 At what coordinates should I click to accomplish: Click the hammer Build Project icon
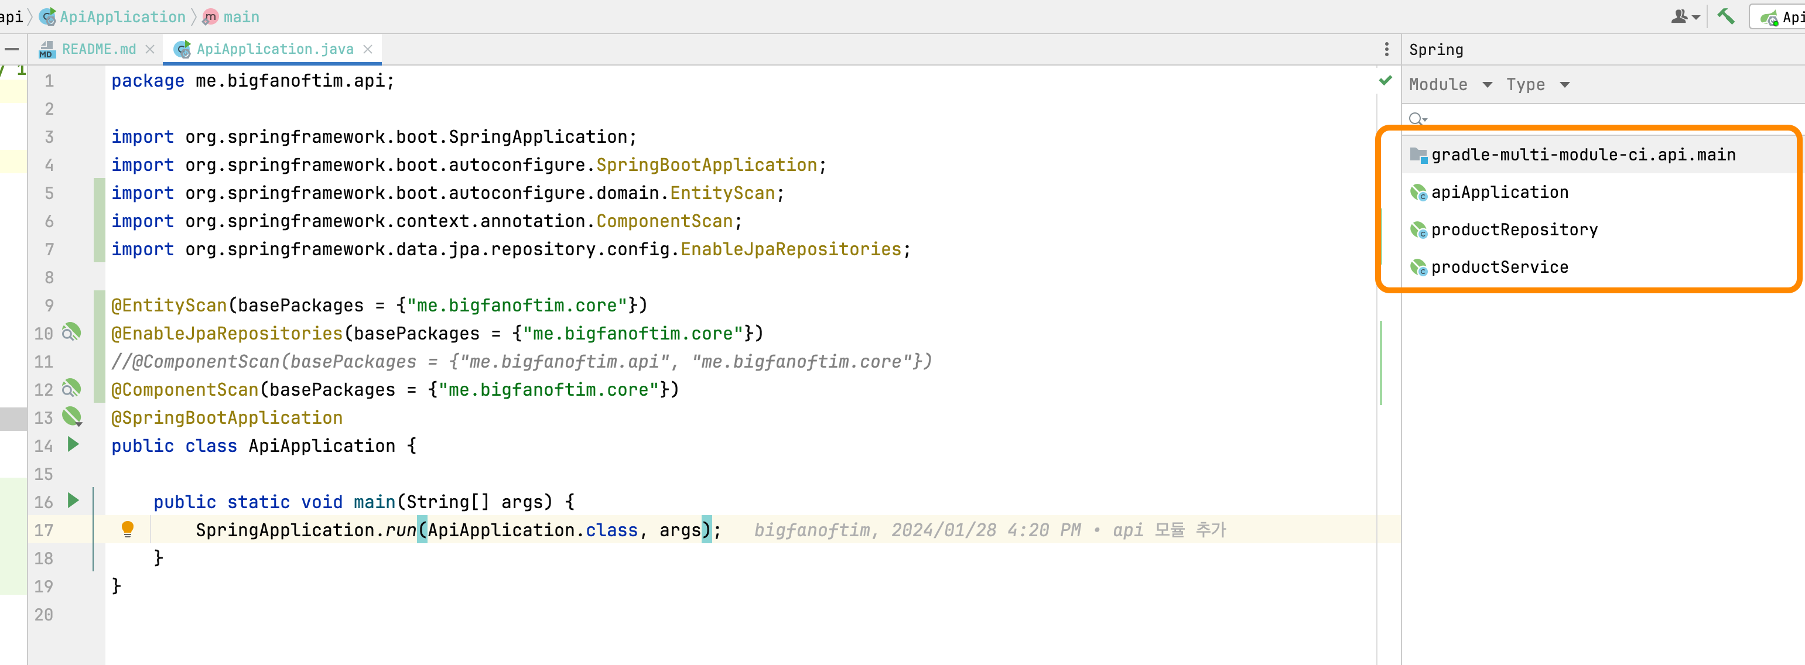click(1726, 16)
